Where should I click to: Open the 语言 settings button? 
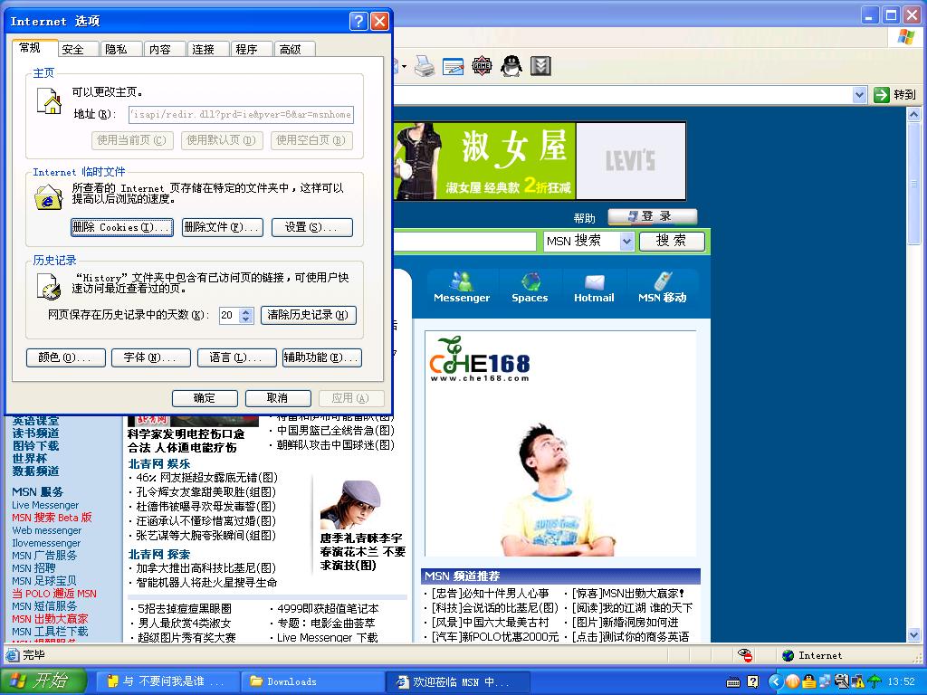coord(236,357)
